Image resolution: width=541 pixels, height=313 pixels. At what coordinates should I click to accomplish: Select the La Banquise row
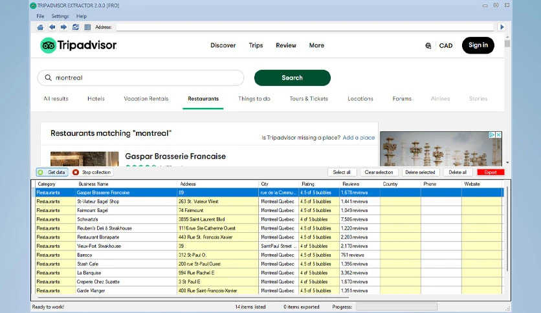269,273
